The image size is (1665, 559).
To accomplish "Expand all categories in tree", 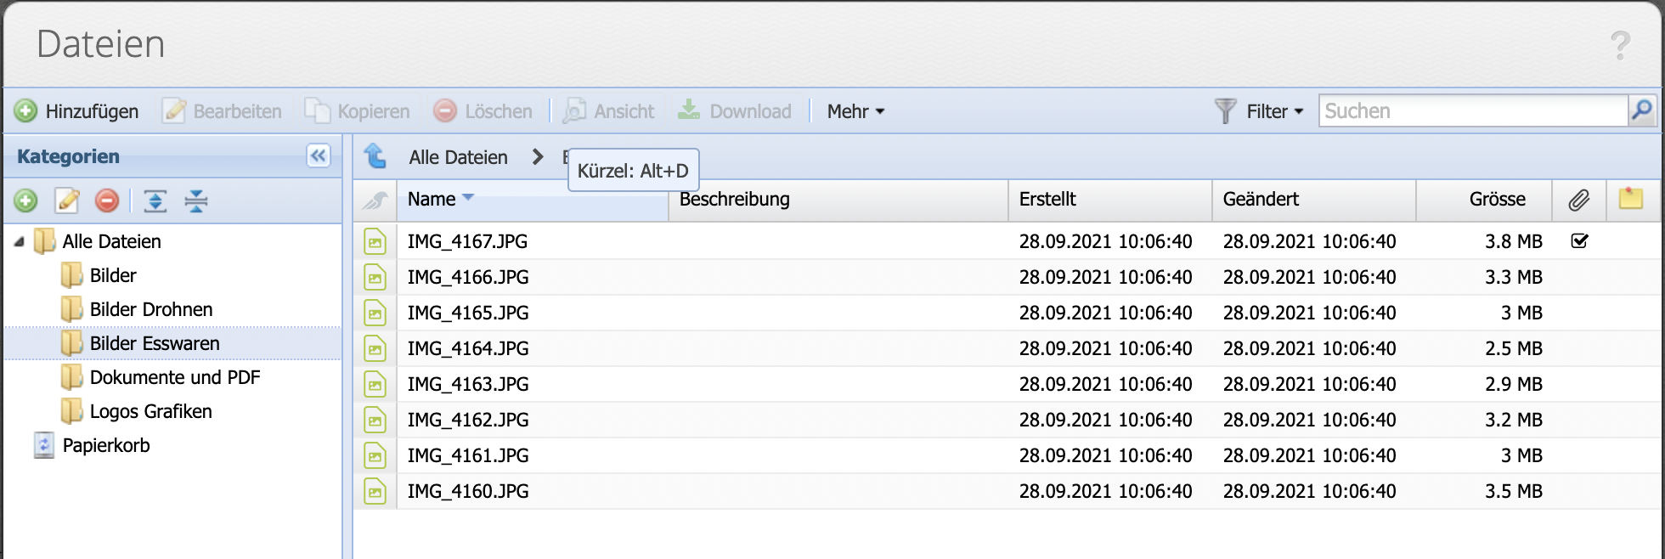I will click(x=155, y=201).
